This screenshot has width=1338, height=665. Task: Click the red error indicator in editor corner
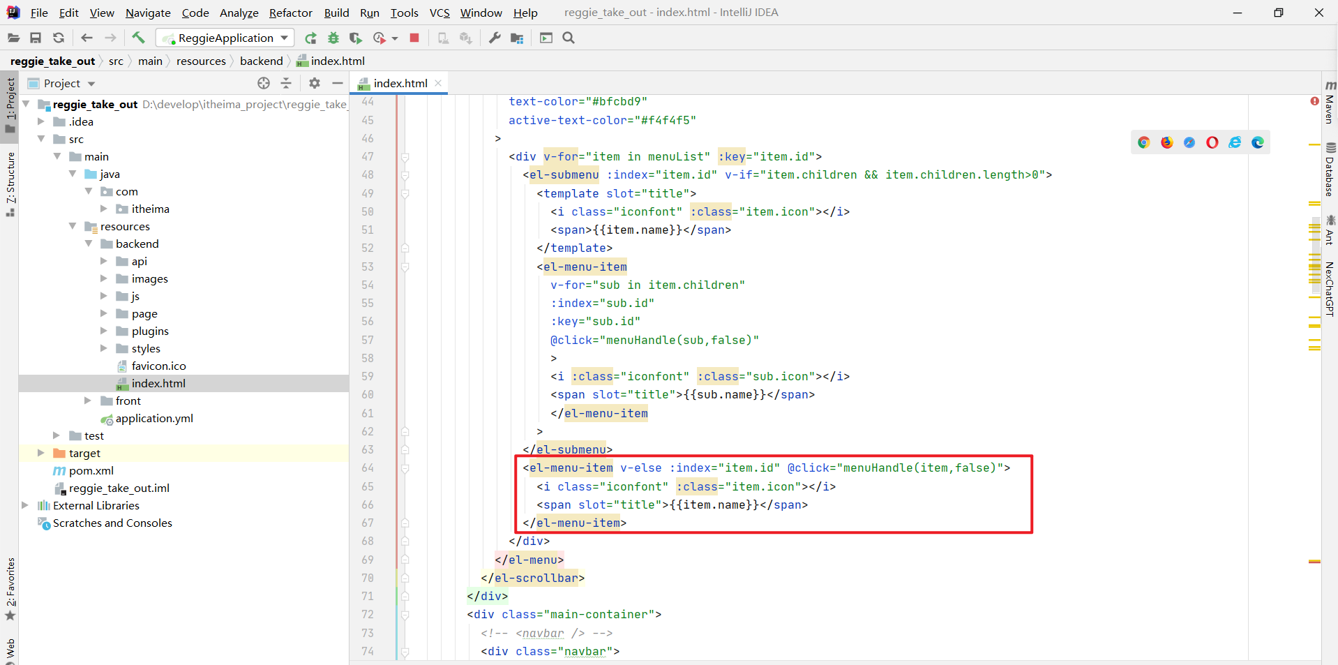(1314, 101)
